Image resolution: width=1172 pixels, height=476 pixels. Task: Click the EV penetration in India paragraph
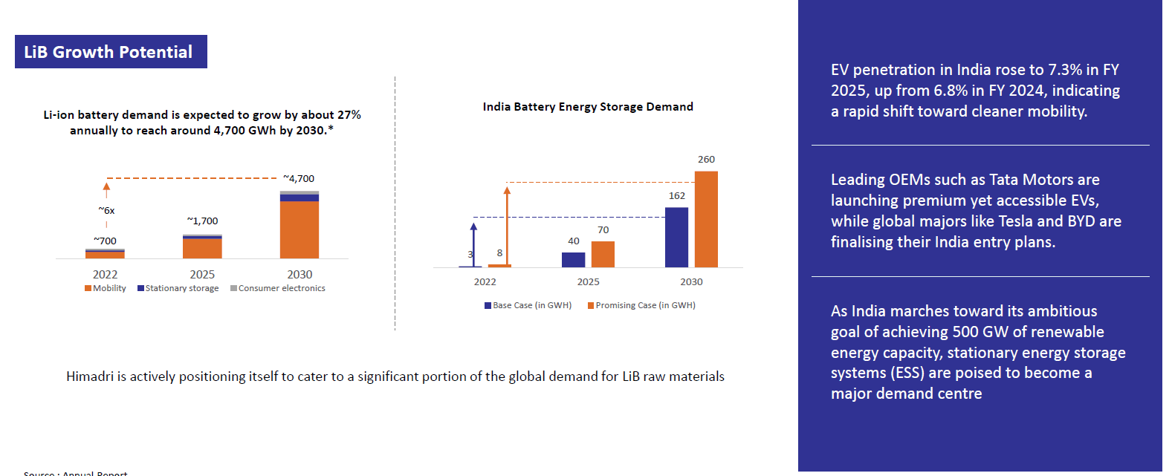pyautogui.click(x=975, y=91)
